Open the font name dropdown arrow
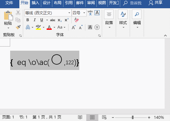 click(x=69, y=13)
